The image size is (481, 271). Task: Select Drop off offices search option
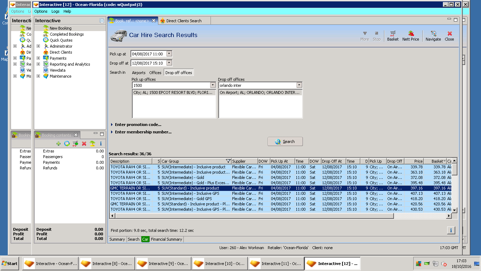179,73
